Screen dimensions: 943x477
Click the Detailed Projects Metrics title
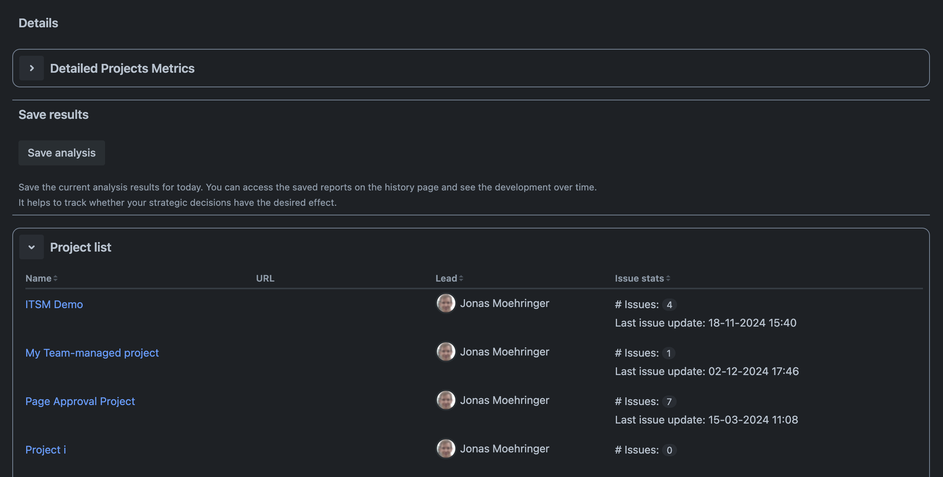(x=122, y=68)
